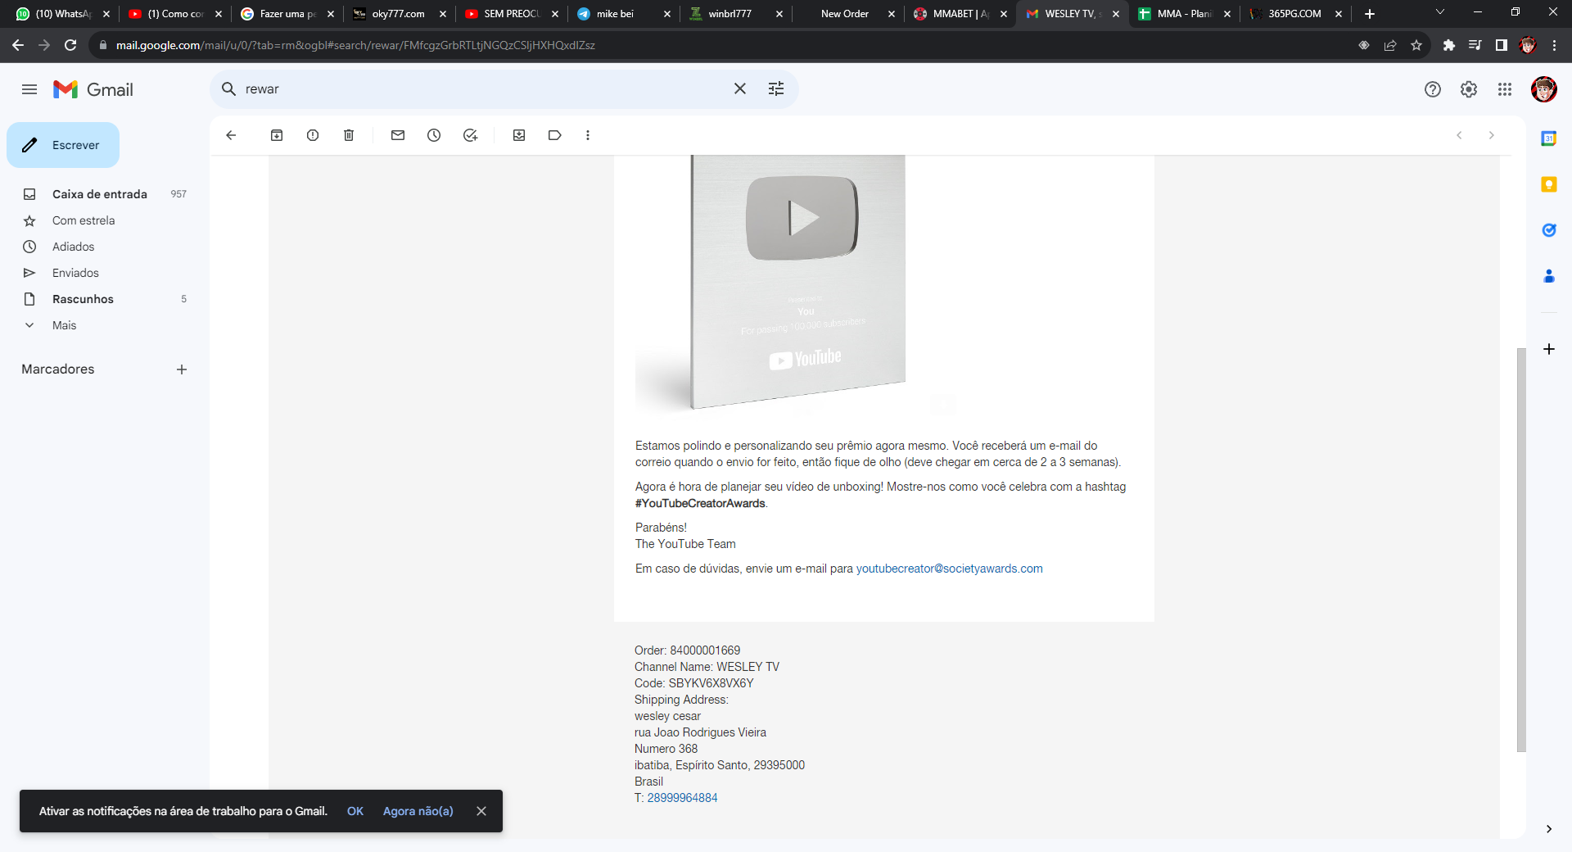Open Google Tasks side panel
Image resolution: width=1572 pixels, height=852 pixels.
(x=1549, y=230)
